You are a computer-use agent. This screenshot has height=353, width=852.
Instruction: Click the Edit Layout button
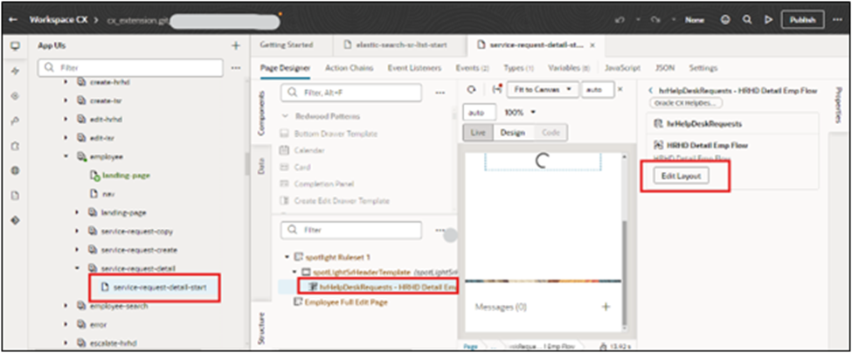pyautogui.click(x=681, y=176)
